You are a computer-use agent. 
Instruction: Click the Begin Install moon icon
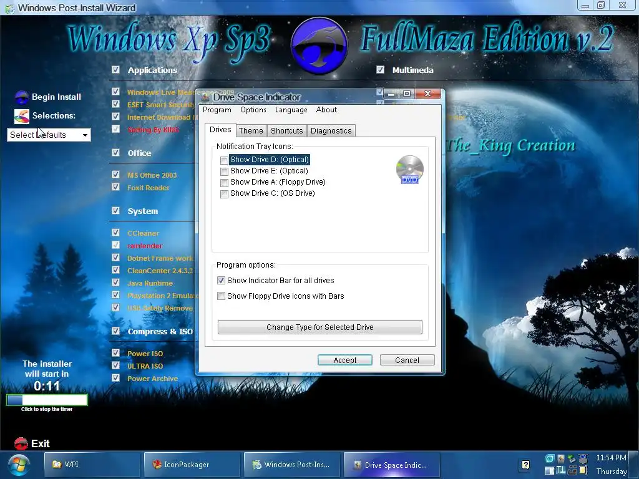[x=22, y=97]
